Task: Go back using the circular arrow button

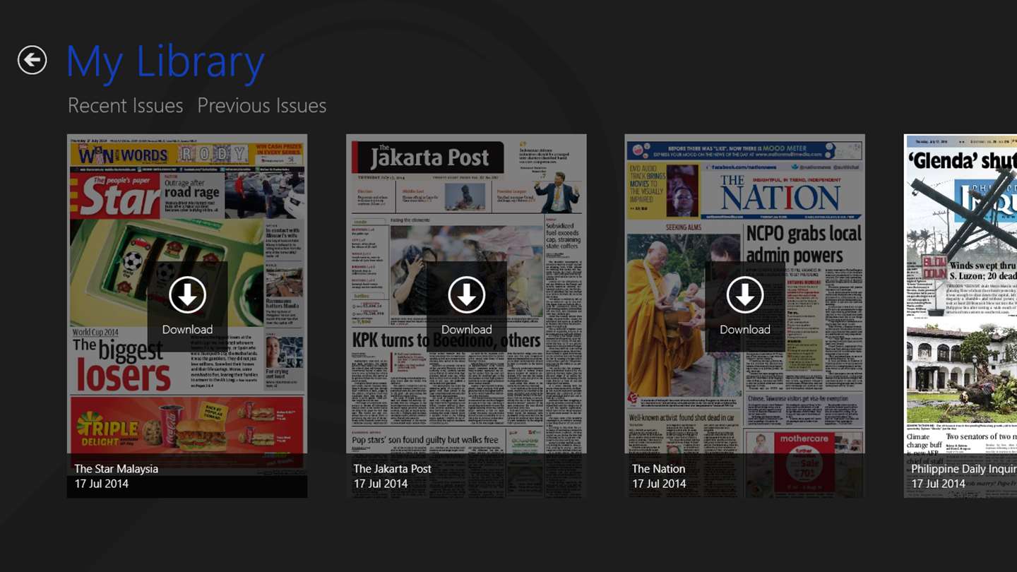Action: [x=32, y=60]
